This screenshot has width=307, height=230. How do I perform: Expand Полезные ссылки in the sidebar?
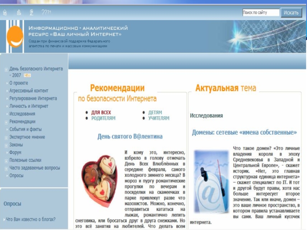tap(6, 160)
